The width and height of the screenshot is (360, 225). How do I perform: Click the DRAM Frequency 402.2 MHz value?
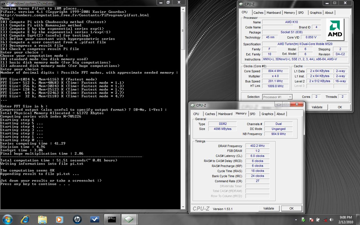[257, 146]
